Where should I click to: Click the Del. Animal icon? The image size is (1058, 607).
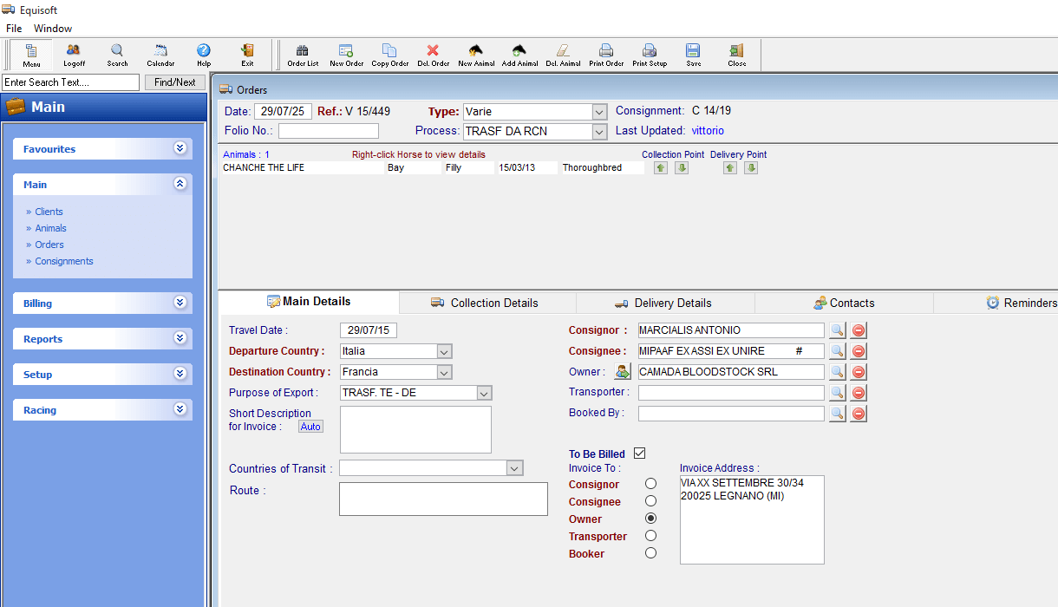pos(563,55)
